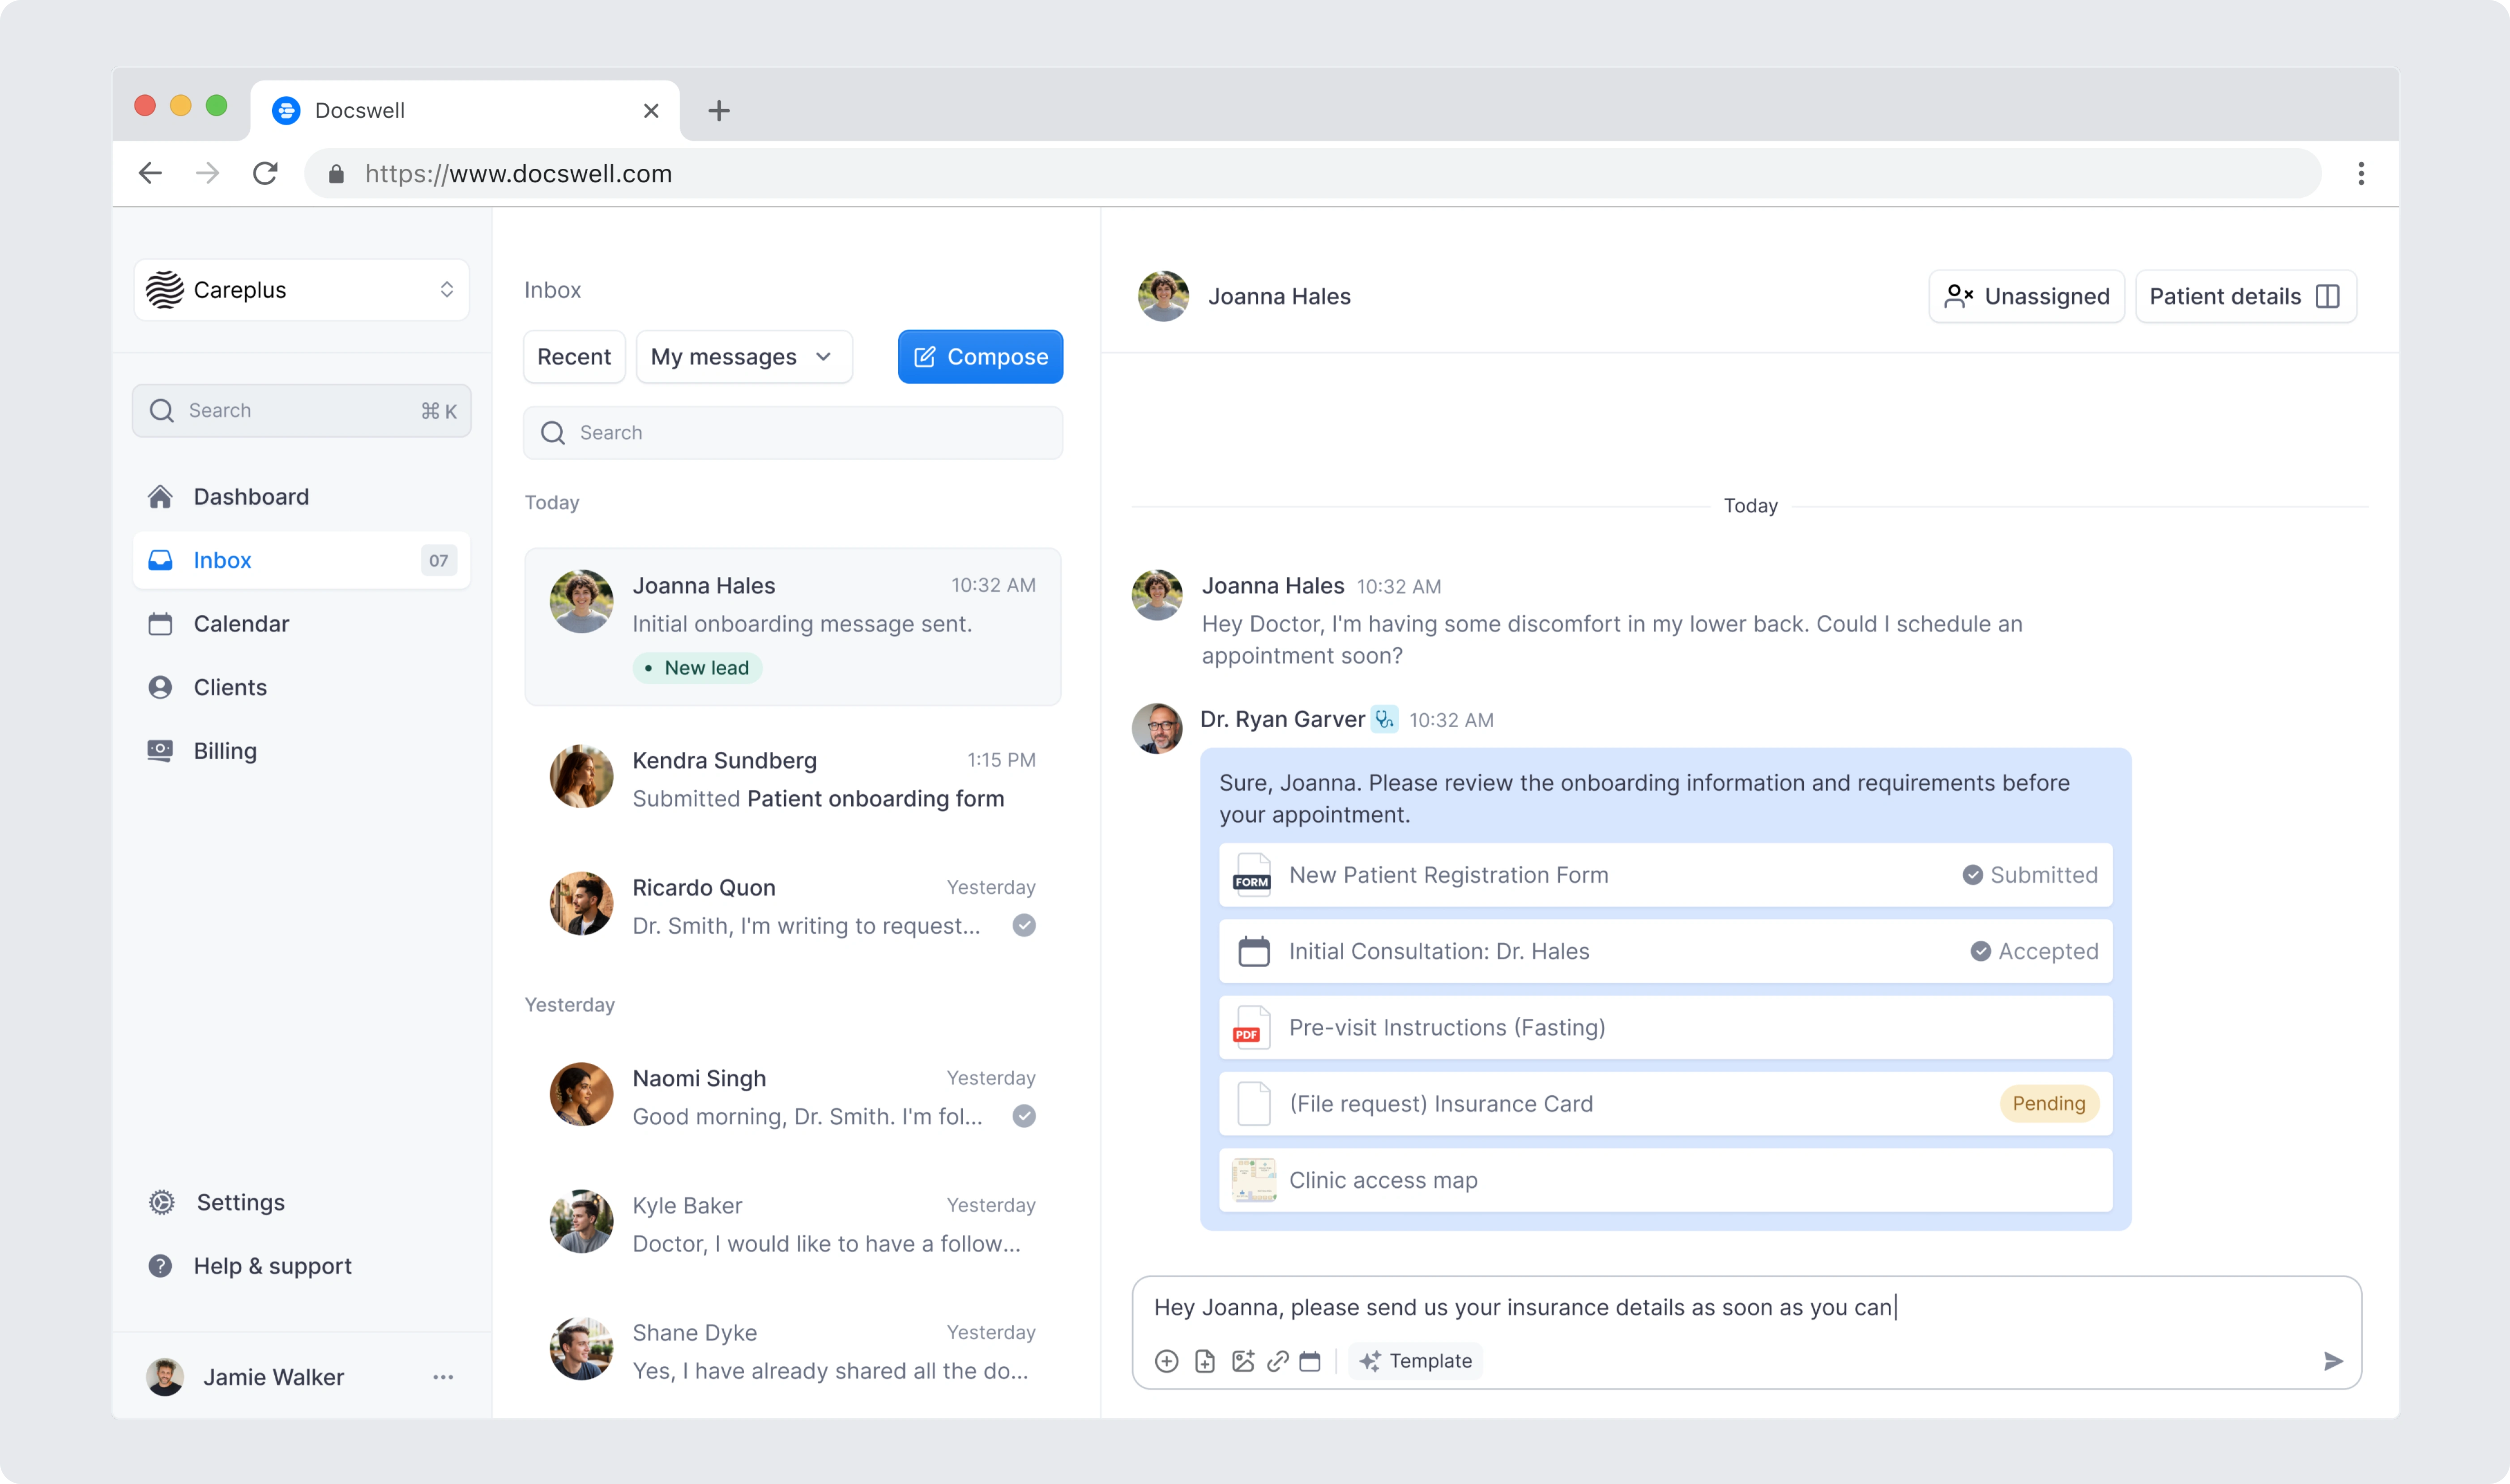This screenshot has height=1484, width=2510.
Task: Open the Unassigned assignee dropdown
Action: click(x=2026, y=296)
